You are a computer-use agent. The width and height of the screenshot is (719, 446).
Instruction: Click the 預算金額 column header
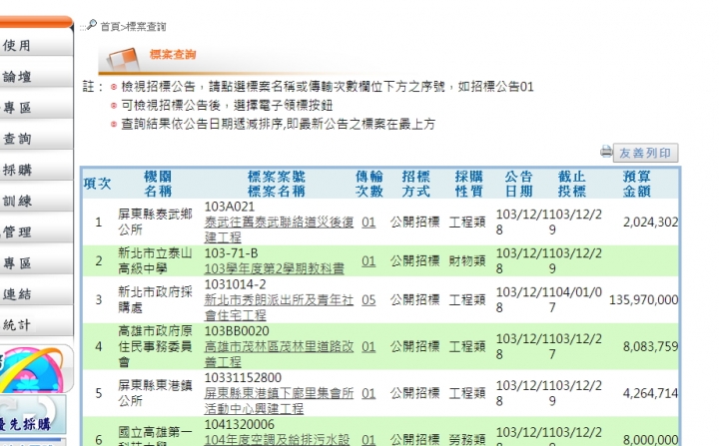click(636, 184)
